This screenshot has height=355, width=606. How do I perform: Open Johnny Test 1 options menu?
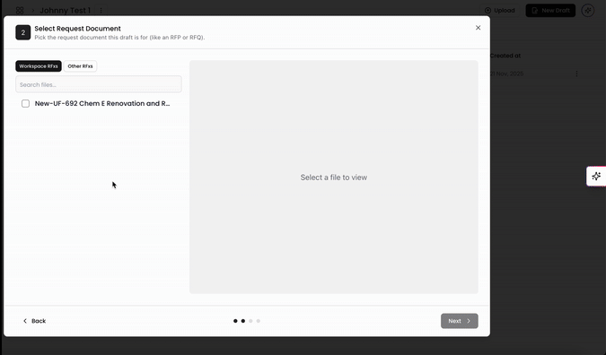tap(101, 11)
